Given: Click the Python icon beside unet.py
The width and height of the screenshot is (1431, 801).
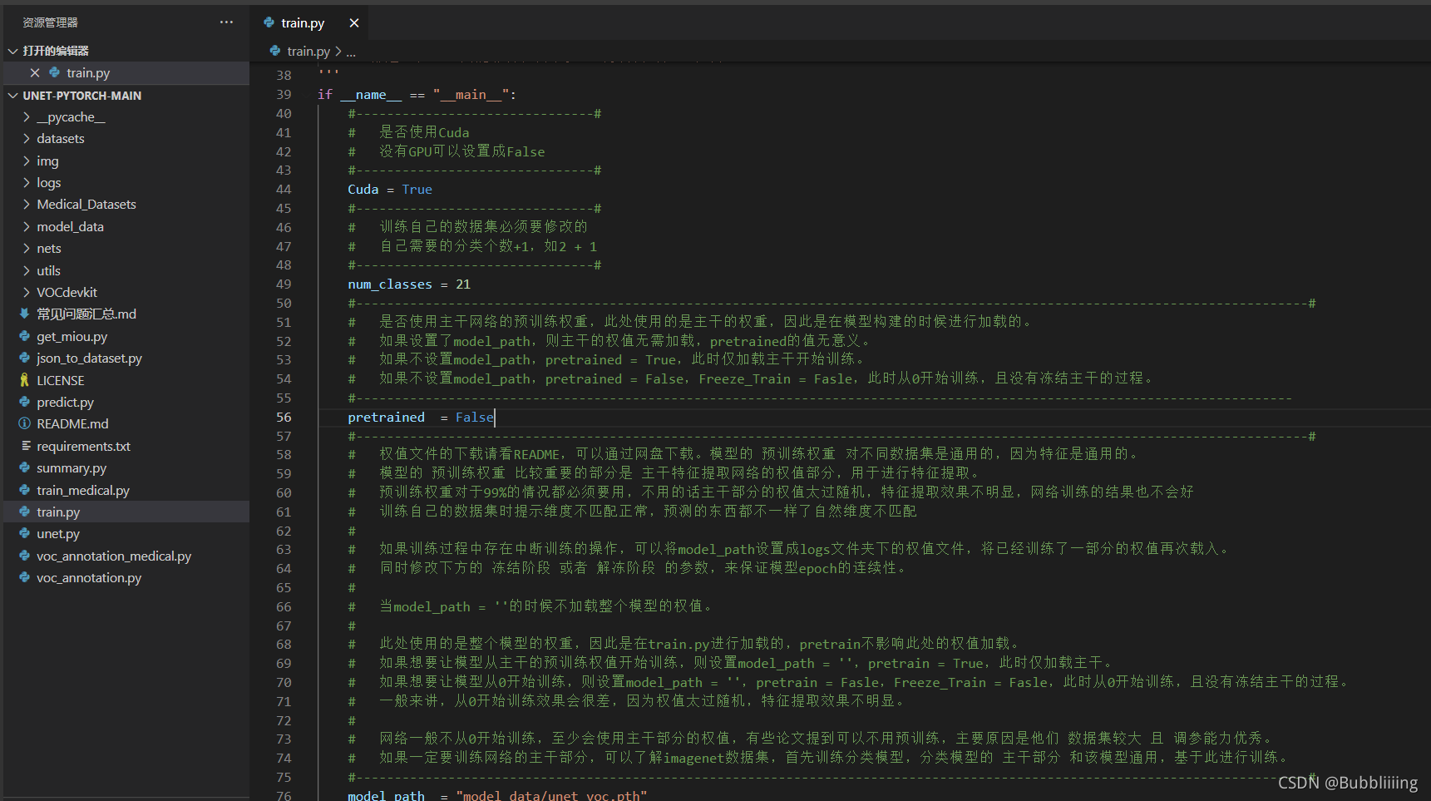Looking at the screenshot, I should coord(24,533).
